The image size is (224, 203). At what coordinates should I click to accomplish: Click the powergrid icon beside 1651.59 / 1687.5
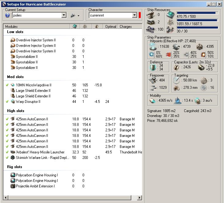coord(170,23)
